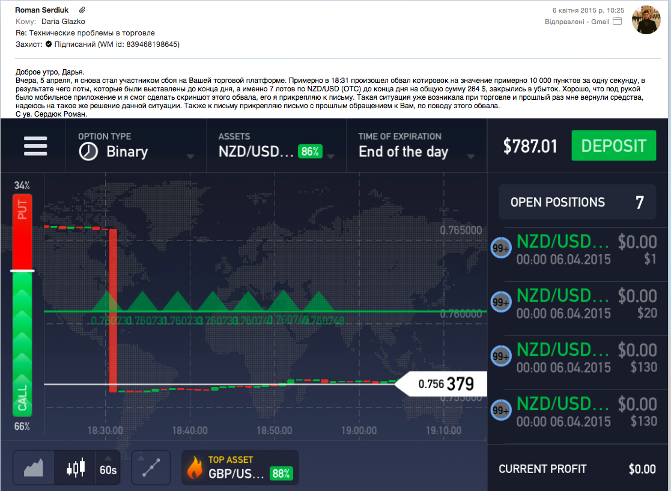Open the Open Positions panel header
The height and width of the screenshot is (491, 671).
577,202
